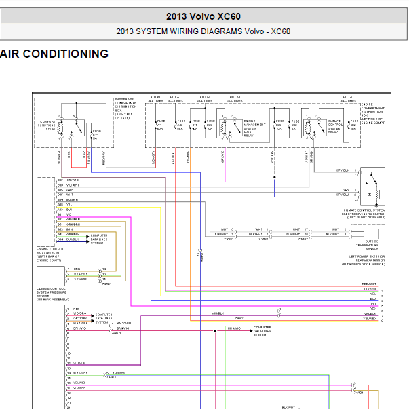This screenshot has height=409, width=409.
Task: Click the 'HOT AT ALL TIMES' label above Climate relay fuse
Action: pyautogui.click(x=349, y=98)
